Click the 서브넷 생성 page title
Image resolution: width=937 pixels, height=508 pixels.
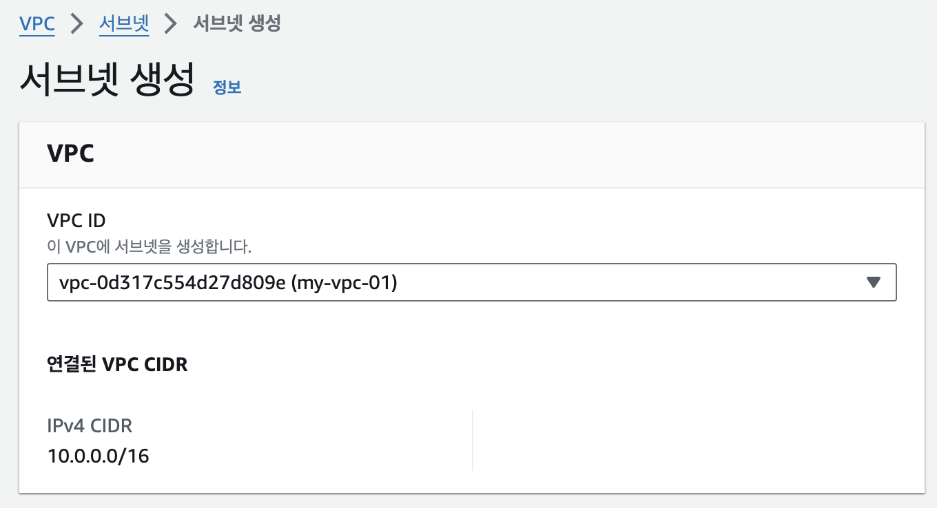[x=105, y=77]
